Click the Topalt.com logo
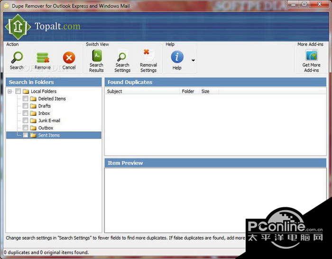 point(43,27)
